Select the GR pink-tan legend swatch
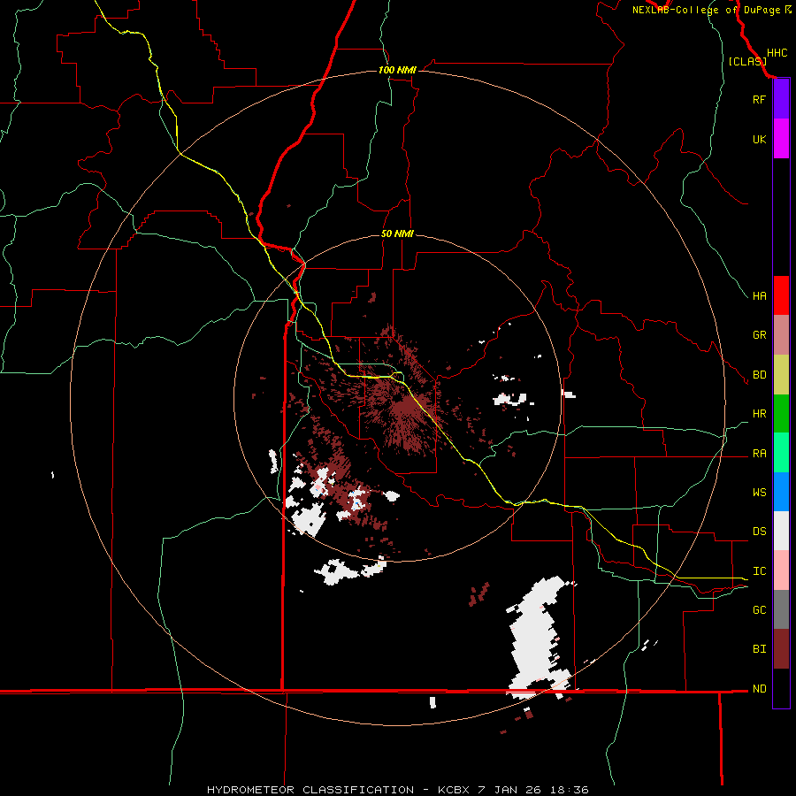This screenshot has height=796, width=796. 781,335
